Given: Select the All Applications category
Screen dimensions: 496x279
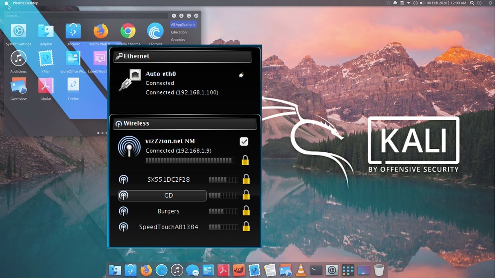Looking at the screenshot, I should (183, 24).
